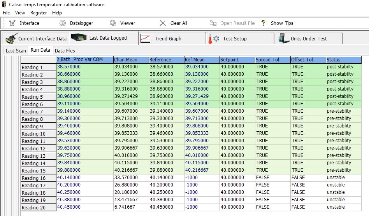Click the Spread Tol column header
369x216 pixels.
point(273,60)
